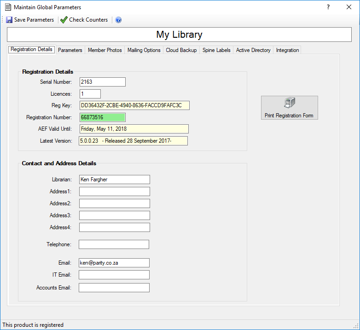Switch to the Registration Details tab
Viewport: 360px width, 330px height.
pos(31,49)
